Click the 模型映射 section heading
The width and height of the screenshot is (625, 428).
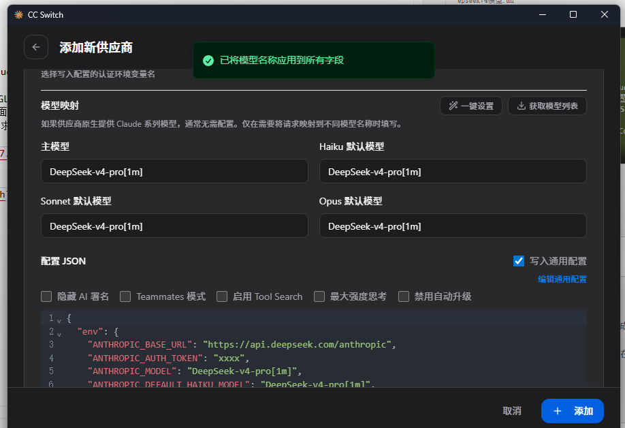coord(60,106)
